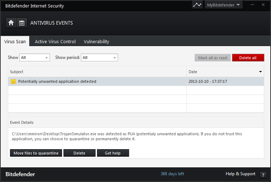Click the Delete button in Event Details
This screenshot has width=271, height=182.
[79, 153]
